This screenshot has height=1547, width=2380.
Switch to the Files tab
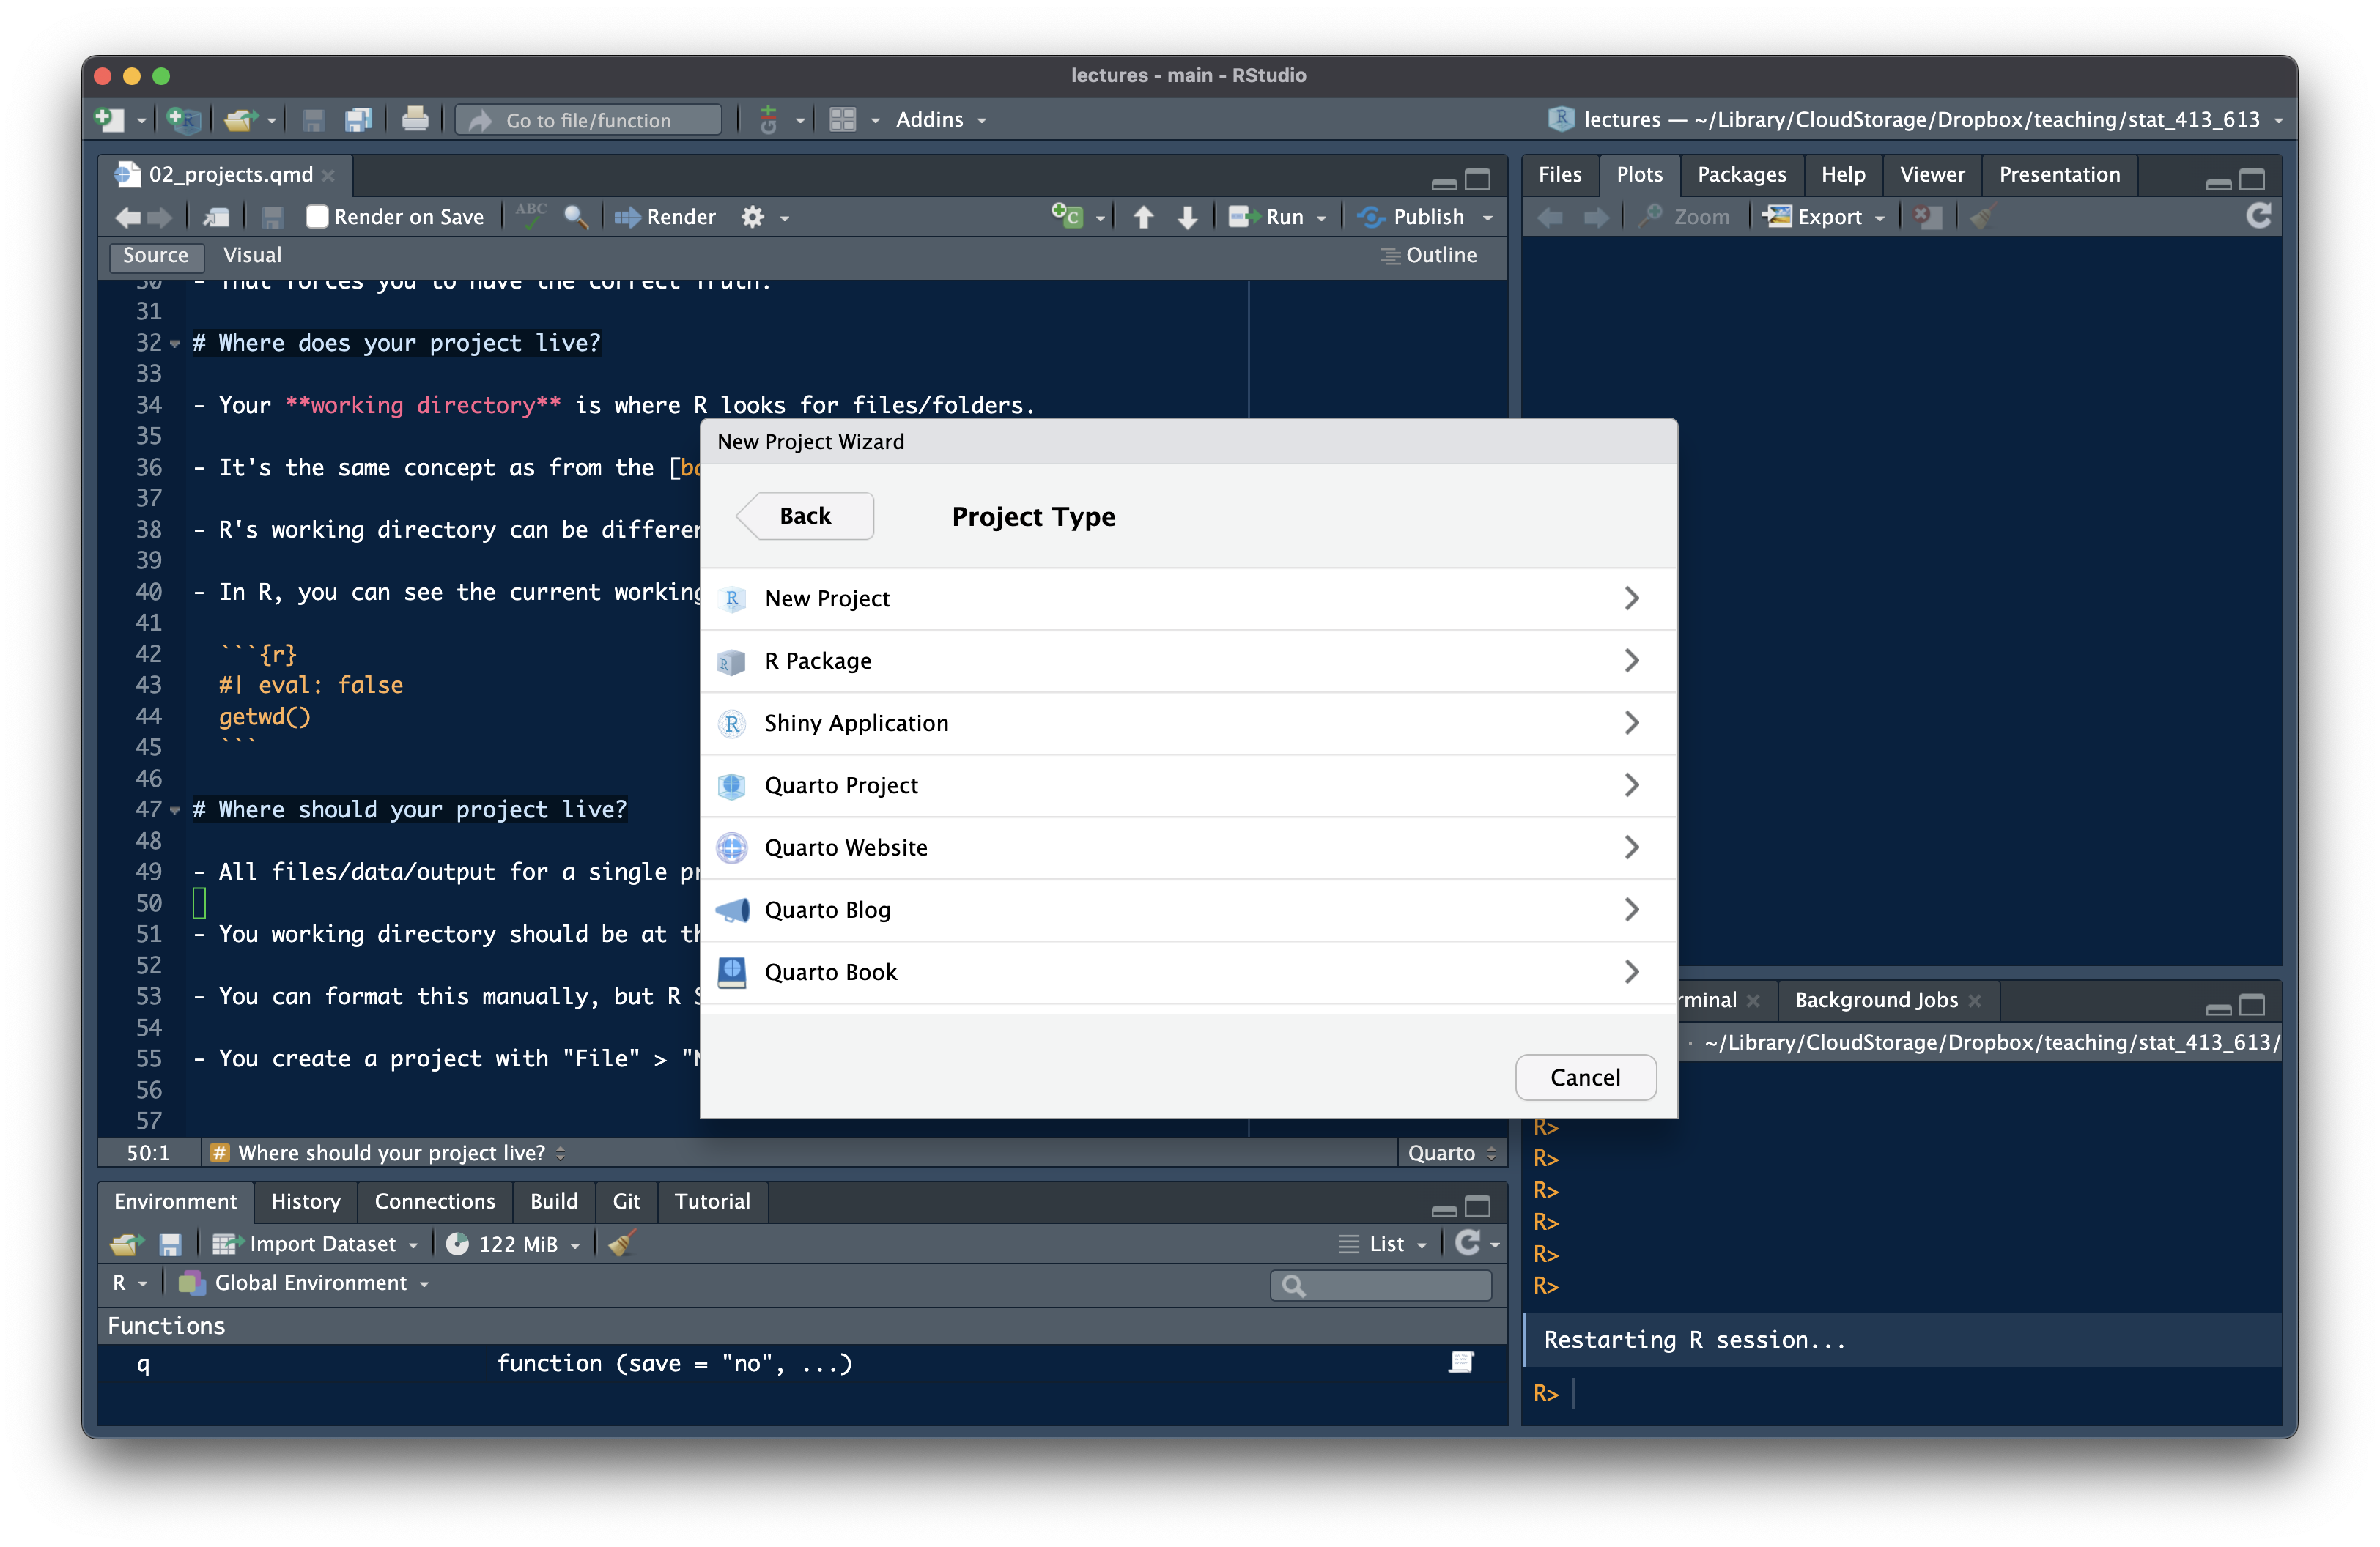1559,174
